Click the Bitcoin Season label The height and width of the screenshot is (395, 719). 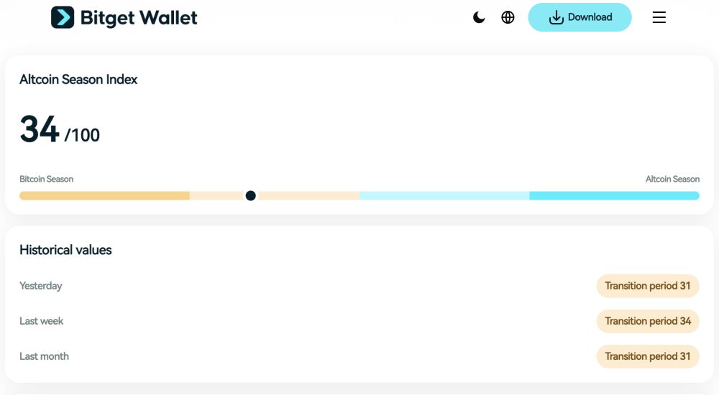coord(46,179)
